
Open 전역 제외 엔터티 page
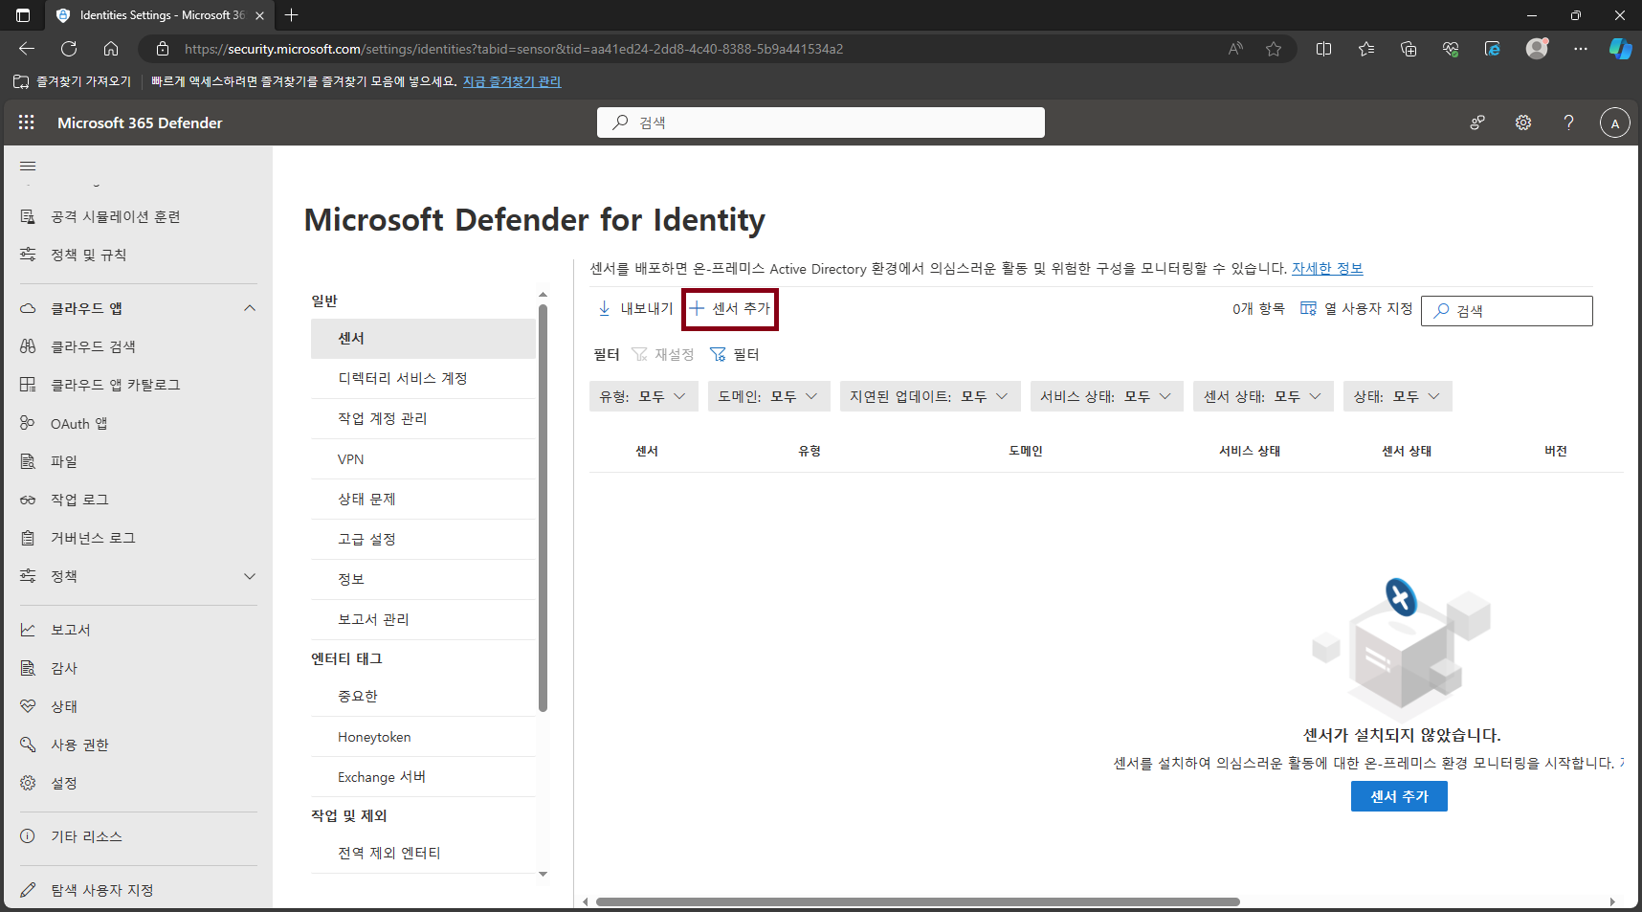[x=423, y=854]
